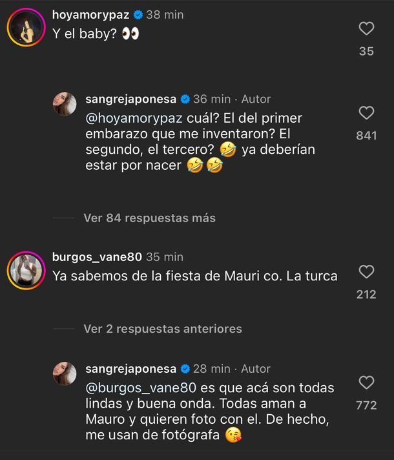Tap the verified badge on the first sangrejaponesa reply
Viewport: 394px width, 460px height.
point(185,99)
